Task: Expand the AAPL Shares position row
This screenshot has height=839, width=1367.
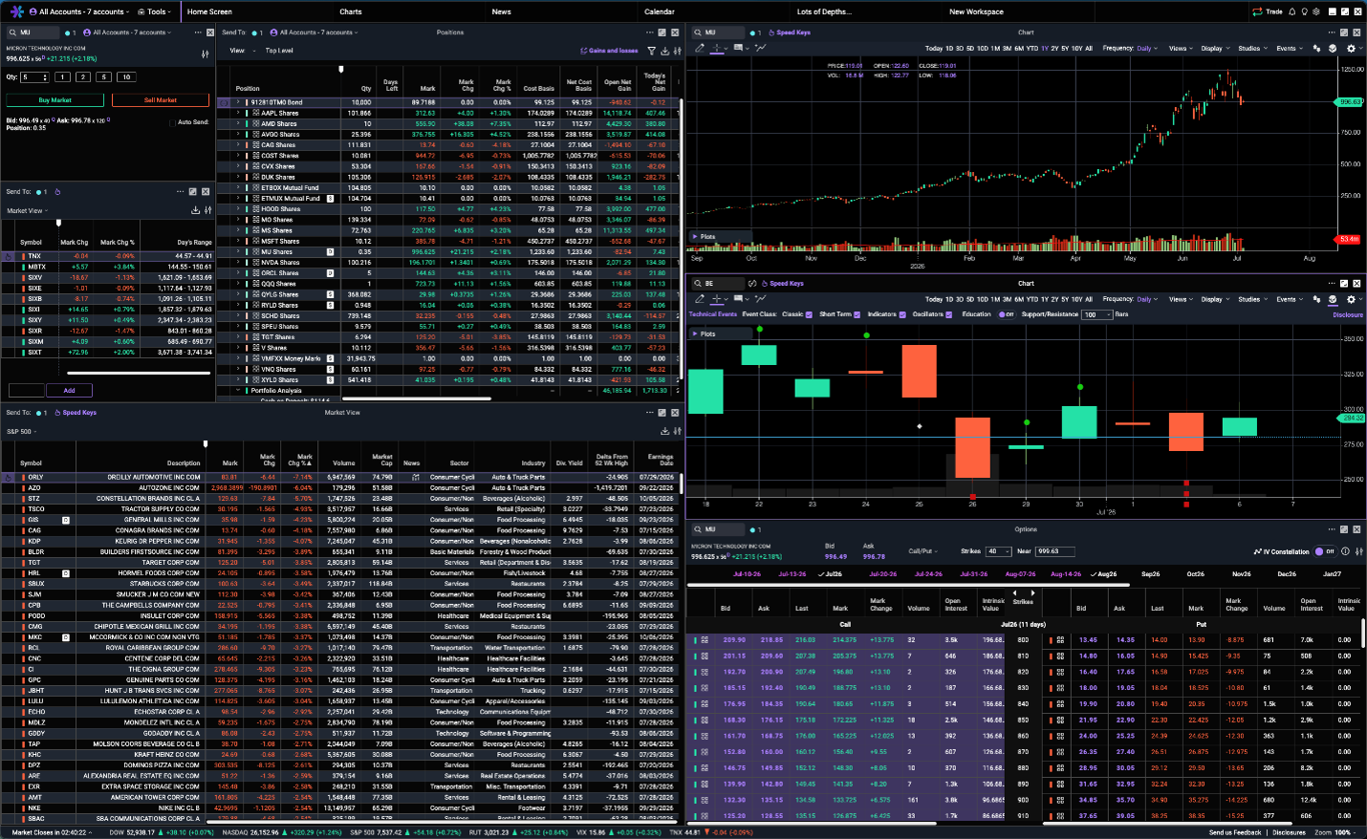Action: tap(238, 113)
